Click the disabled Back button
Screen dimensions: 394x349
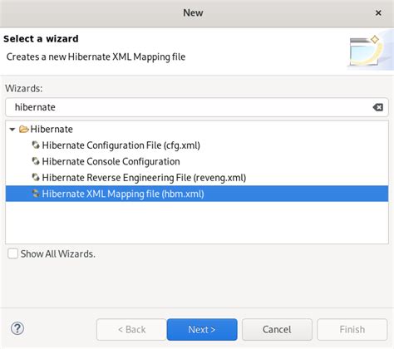pos(131,329)
